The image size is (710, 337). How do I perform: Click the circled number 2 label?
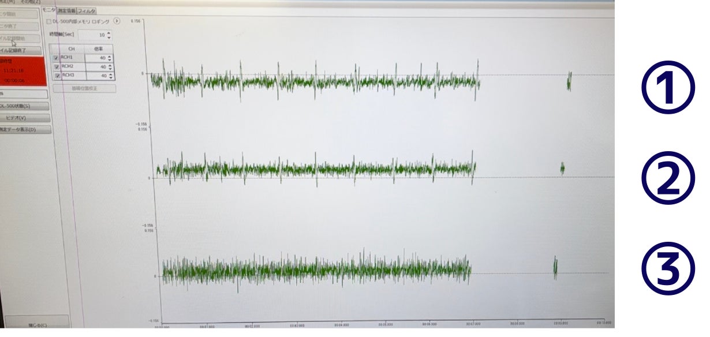[x=668, y=179]
